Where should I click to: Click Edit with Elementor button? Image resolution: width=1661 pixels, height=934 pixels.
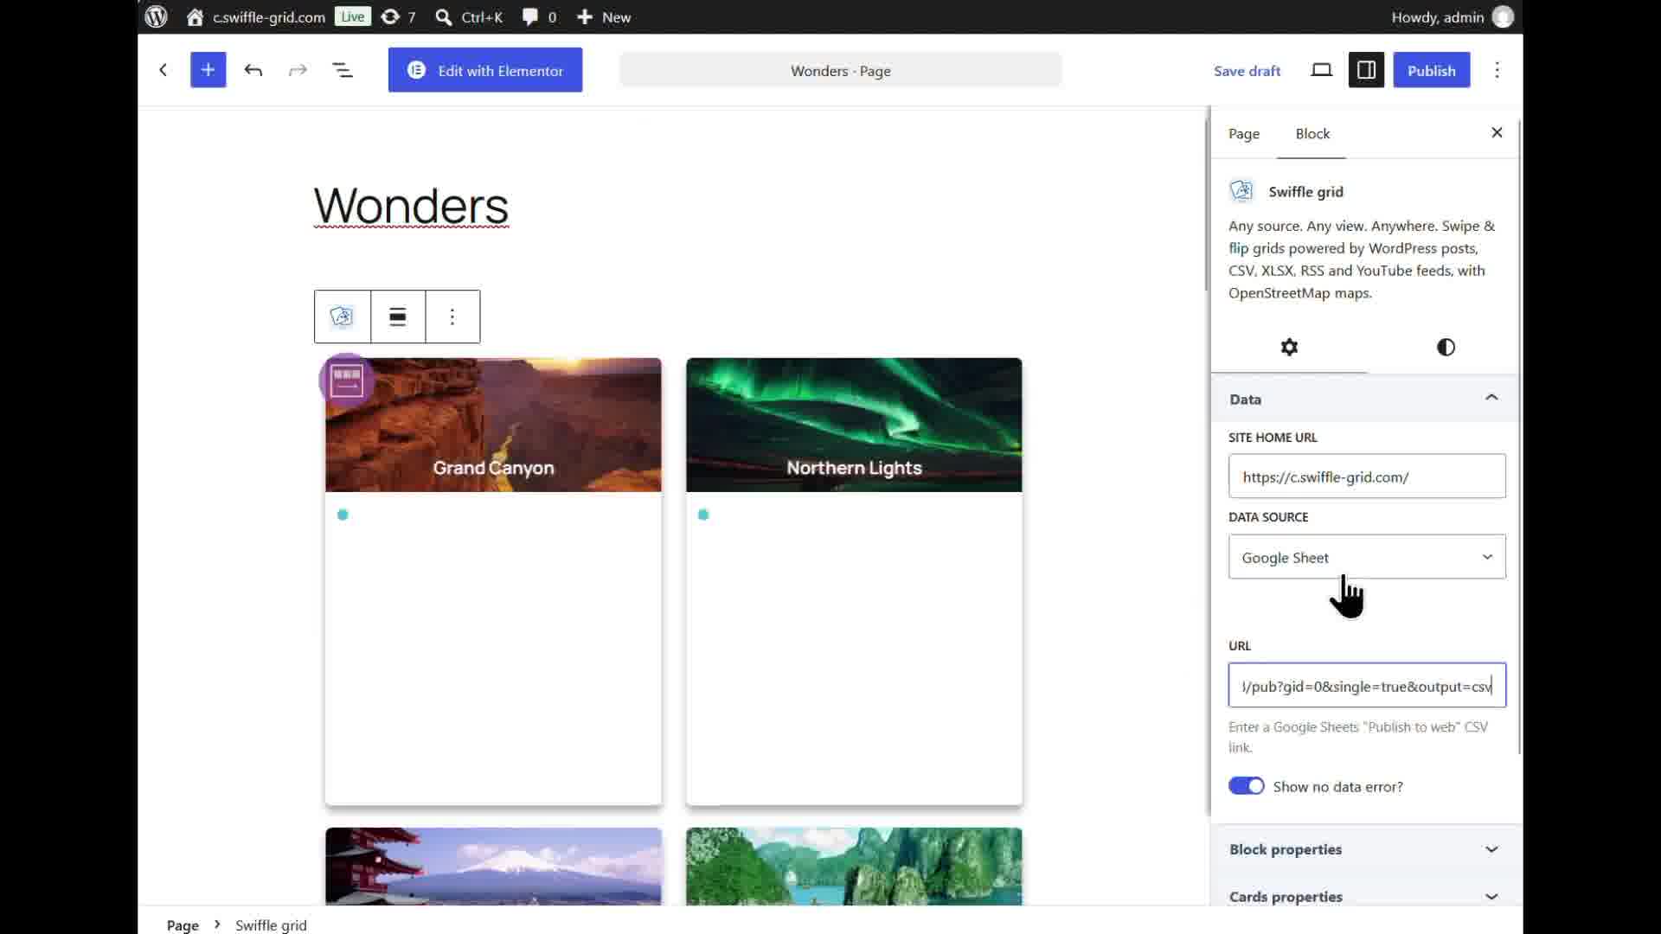485,70
